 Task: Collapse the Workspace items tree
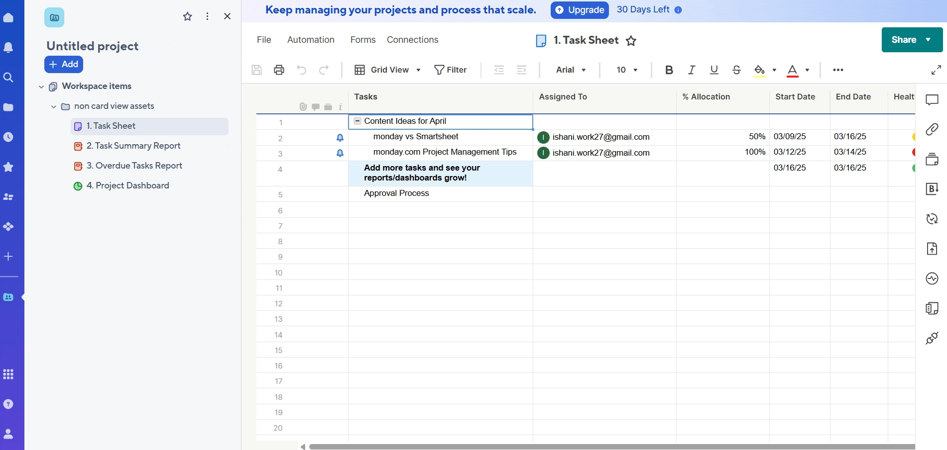(x=42, y=87)
